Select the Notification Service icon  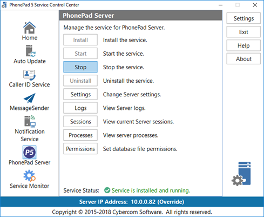pyautogui.click(x=30, y=121)
